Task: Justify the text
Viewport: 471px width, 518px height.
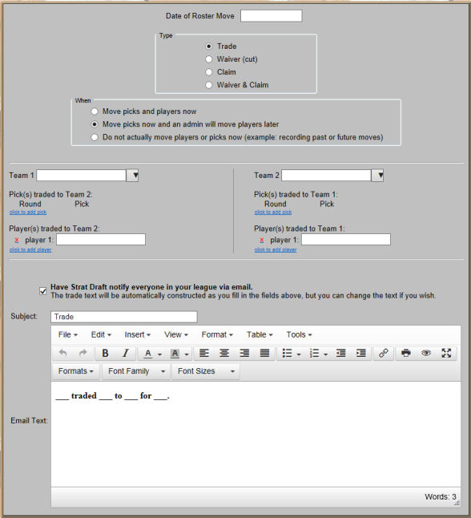Action: click(264, 353)
